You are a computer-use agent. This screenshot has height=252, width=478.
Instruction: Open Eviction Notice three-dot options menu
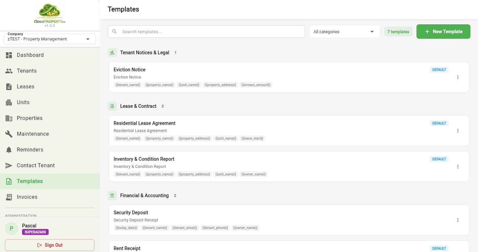click(458, 77)
